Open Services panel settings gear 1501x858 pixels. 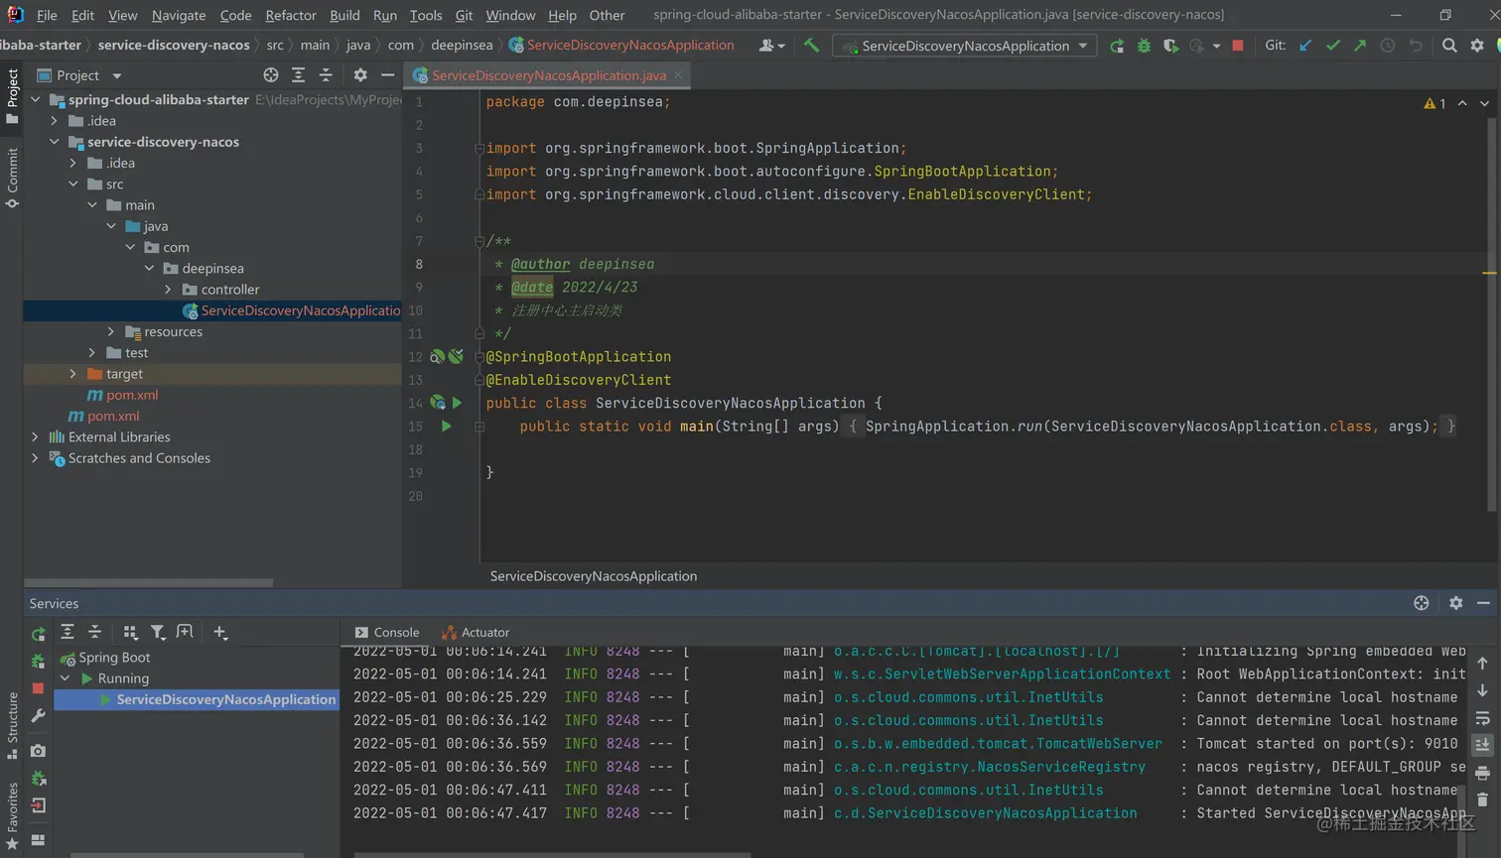tap(1455, 603)
